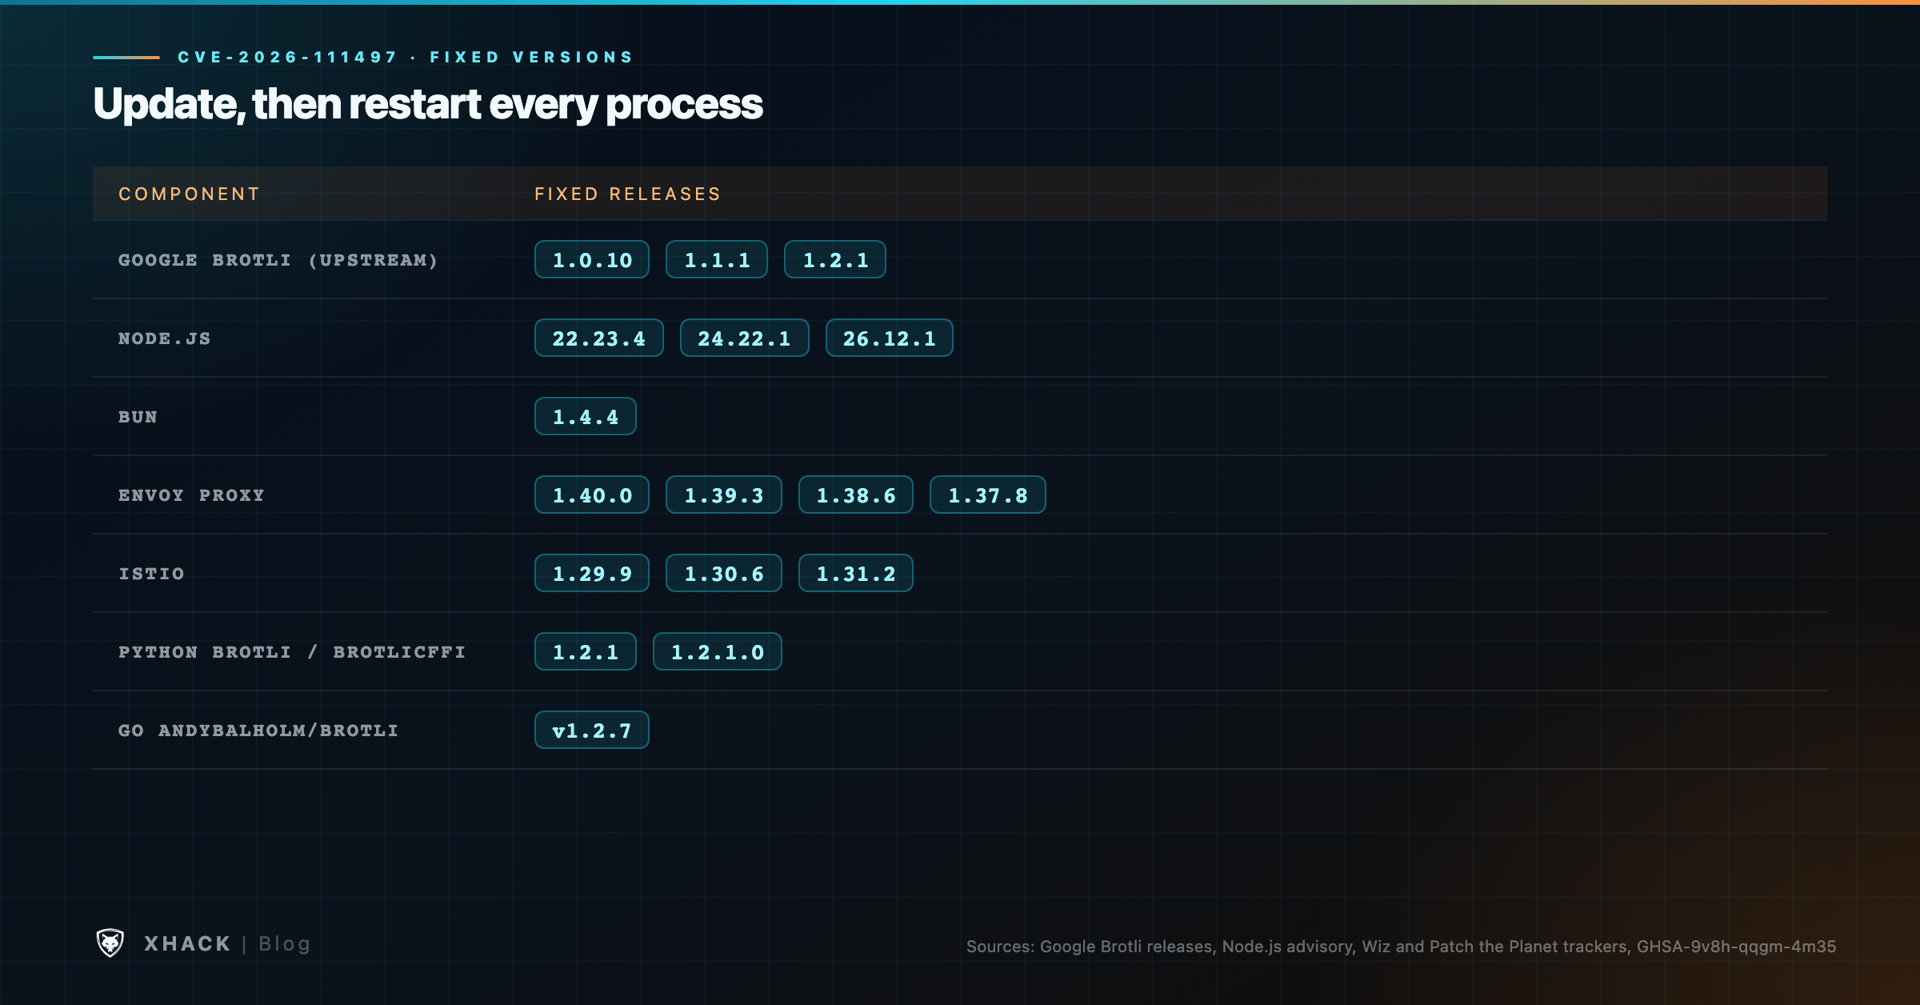The height and width of the screenshot is (1005, 1920).
Task: Click the Istio 1.29.9 badge
Action: [x=592, y=573]
